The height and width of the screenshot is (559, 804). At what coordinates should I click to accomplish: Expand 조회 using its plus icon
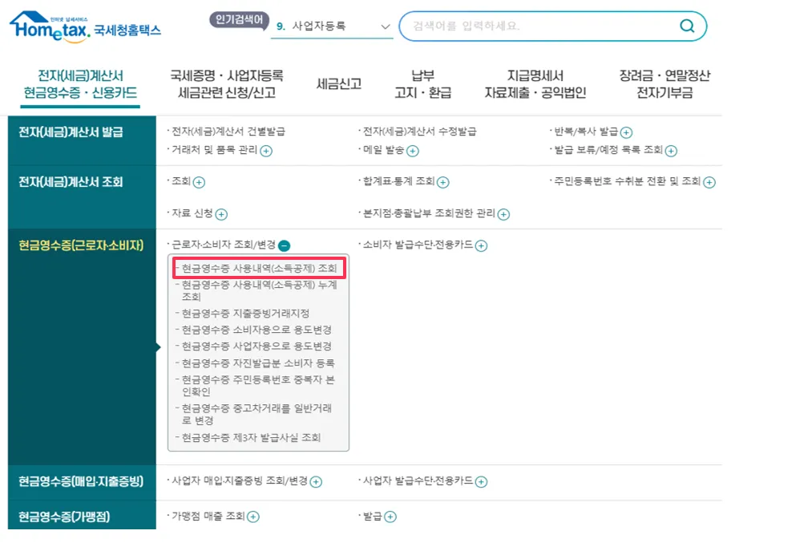click(200, 182)
